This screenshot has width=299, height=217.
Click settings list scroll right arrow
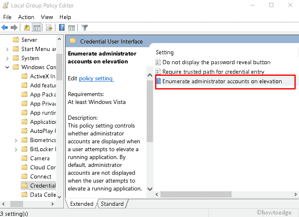coord(295,195)
